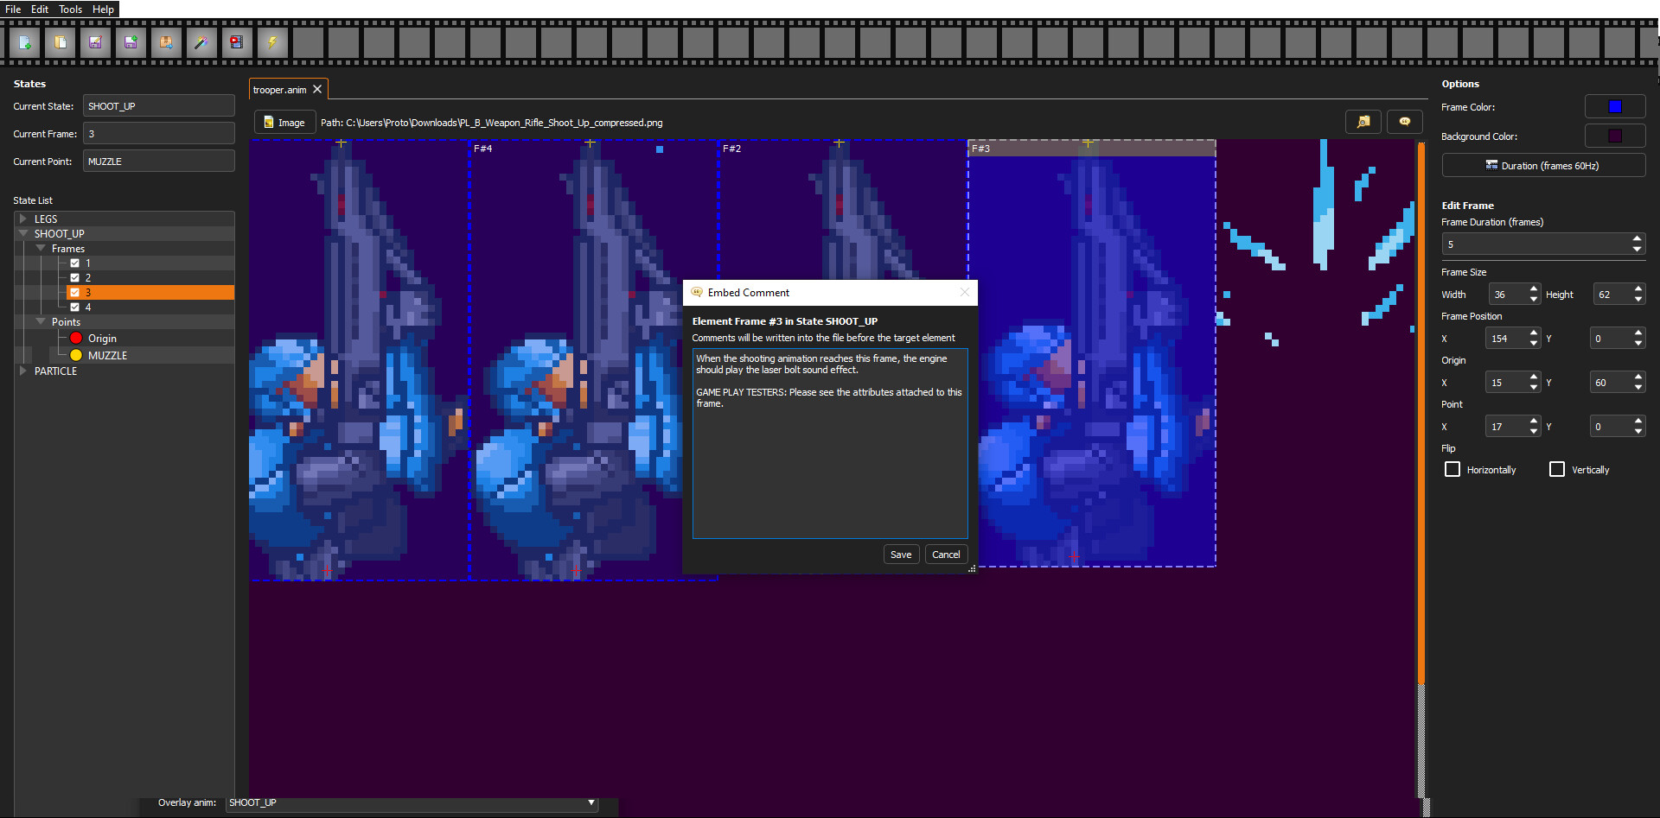Export package using the box icon
The width and height of the screenshot is (1660, 818).
pos(166,41)
